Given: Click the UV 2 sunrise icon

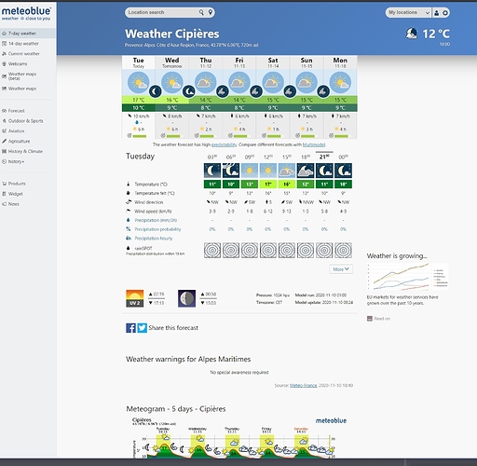Looking at the screenshot, I should pos(135,298).
